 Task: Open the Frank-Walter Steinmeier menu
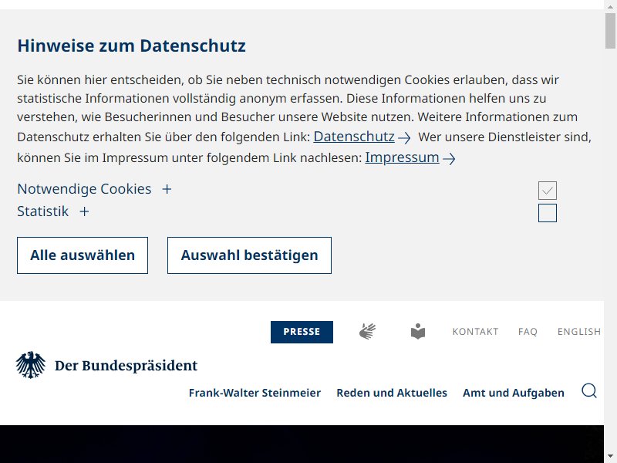coord(255,393)
